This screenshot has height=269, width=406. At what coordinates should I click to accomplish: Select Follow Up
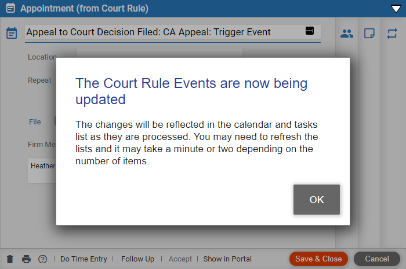click(x=138, y=259)
